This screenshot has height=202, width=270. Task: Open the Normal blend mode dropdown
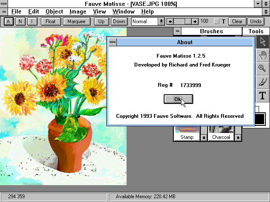point(161,21)
